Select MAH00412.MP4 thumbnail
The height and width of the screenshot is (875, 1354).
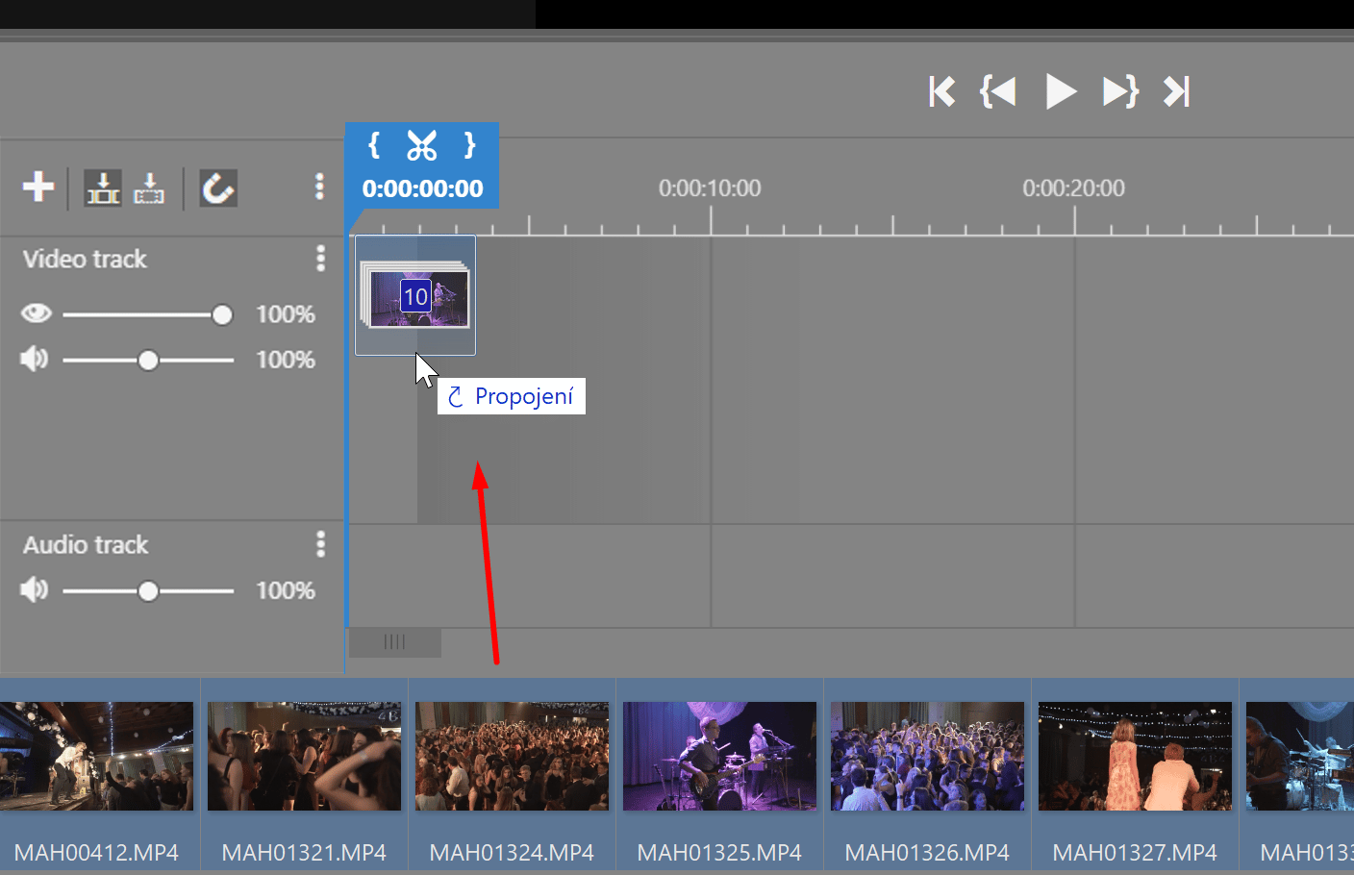pos(96,756)
